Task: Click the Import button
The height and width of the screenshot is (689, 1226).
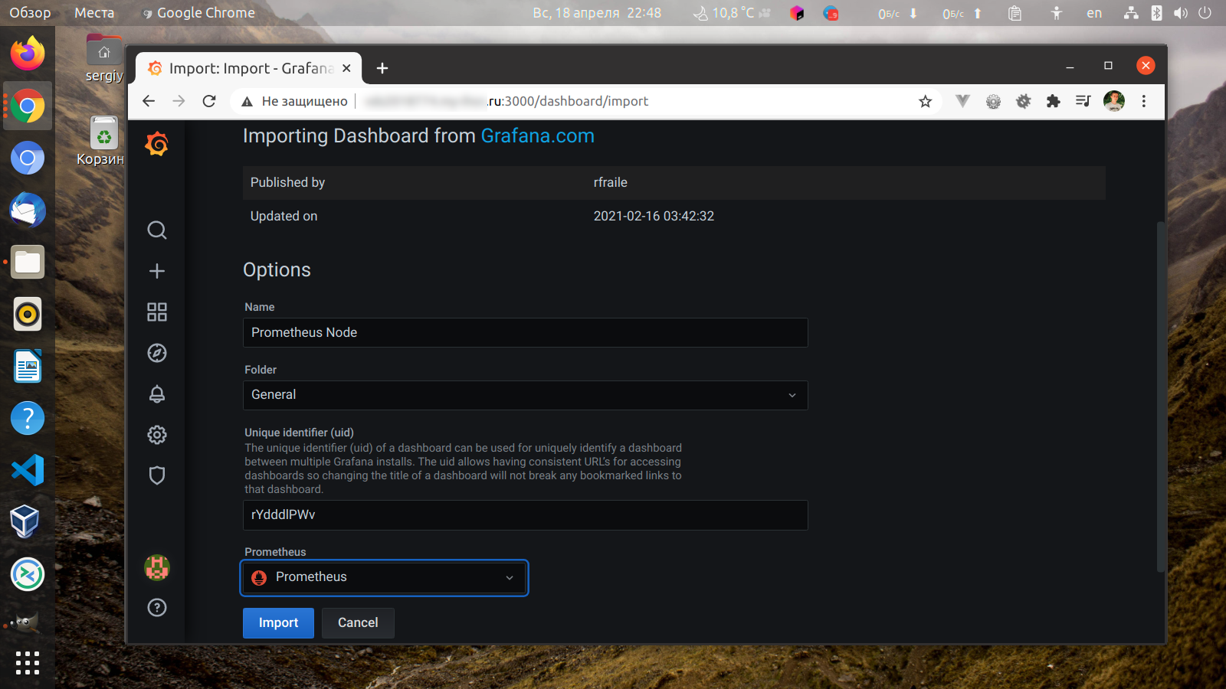Action: pyautogui.click(x=278, y=623)
